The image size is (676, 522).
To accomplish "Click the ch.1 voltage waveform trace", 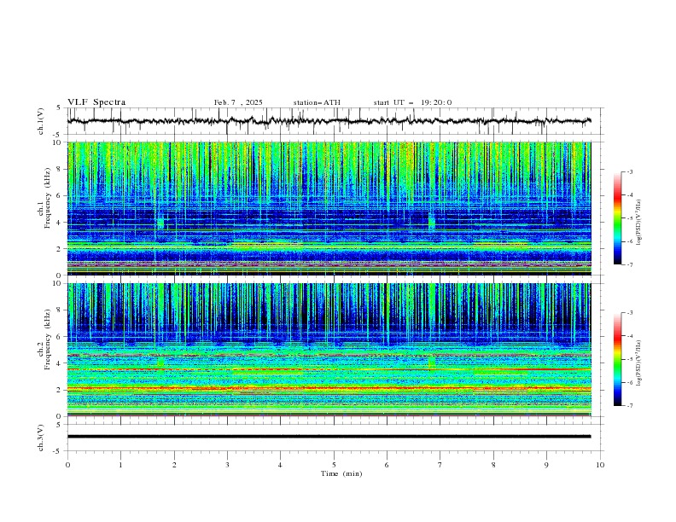I will pyautogui.click(x=329, y=121).
